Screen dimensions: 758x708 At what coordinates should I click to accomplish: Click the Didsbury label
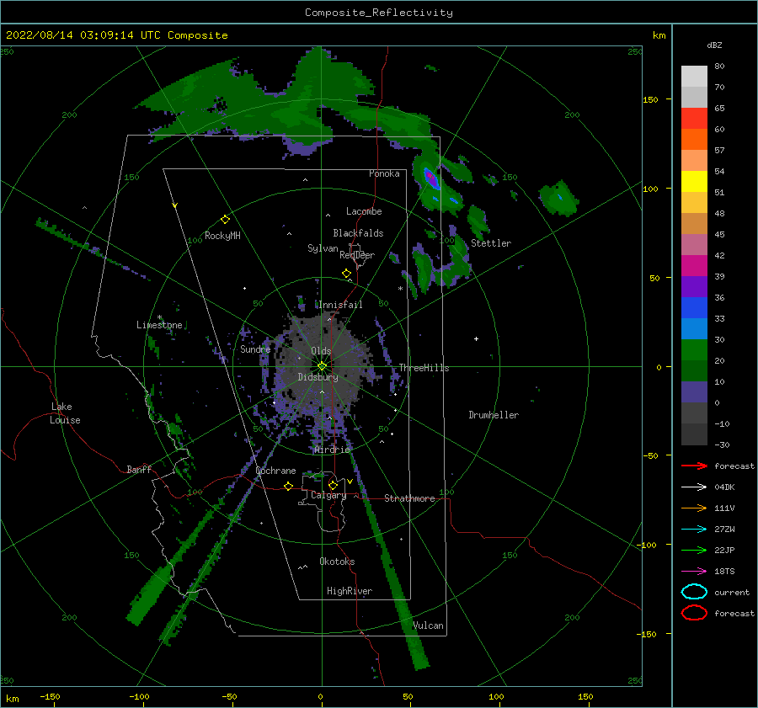point(318,377)
